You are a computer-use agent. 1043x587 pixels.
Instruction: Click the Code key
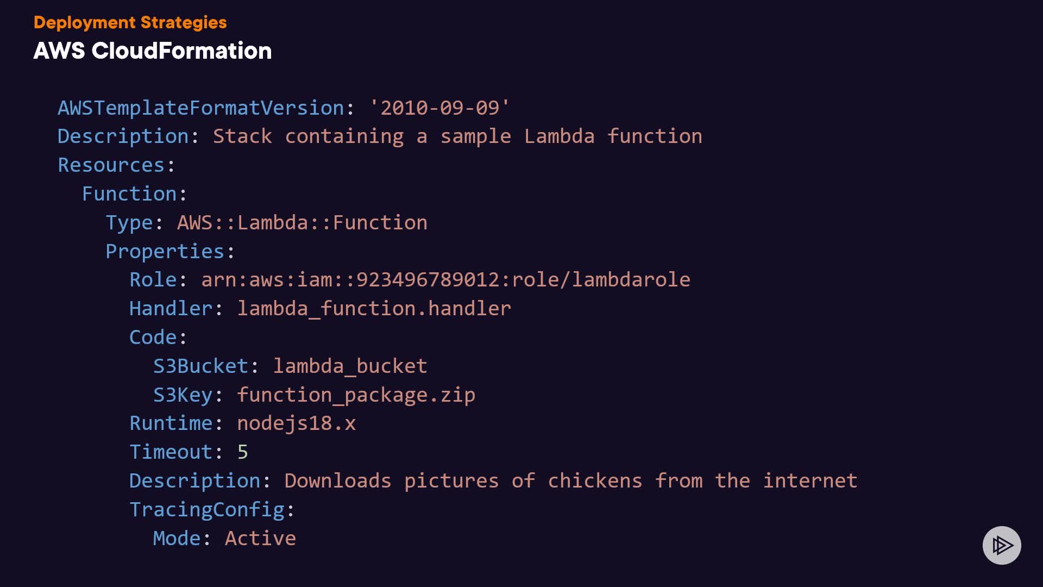coord(153,337)
